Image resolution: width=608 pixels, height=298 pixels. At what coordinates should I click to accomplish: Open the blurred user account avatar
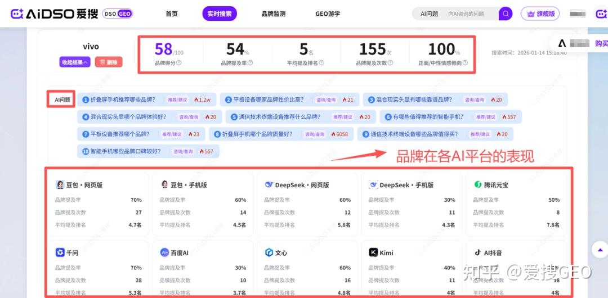click(578, 14)
